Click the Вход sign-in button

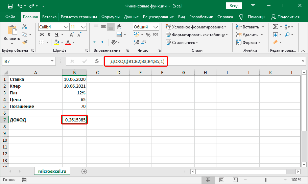click(234, 6)
